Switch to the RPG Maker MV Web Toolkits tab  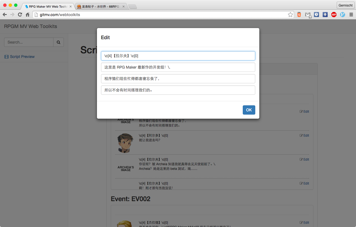47,7
